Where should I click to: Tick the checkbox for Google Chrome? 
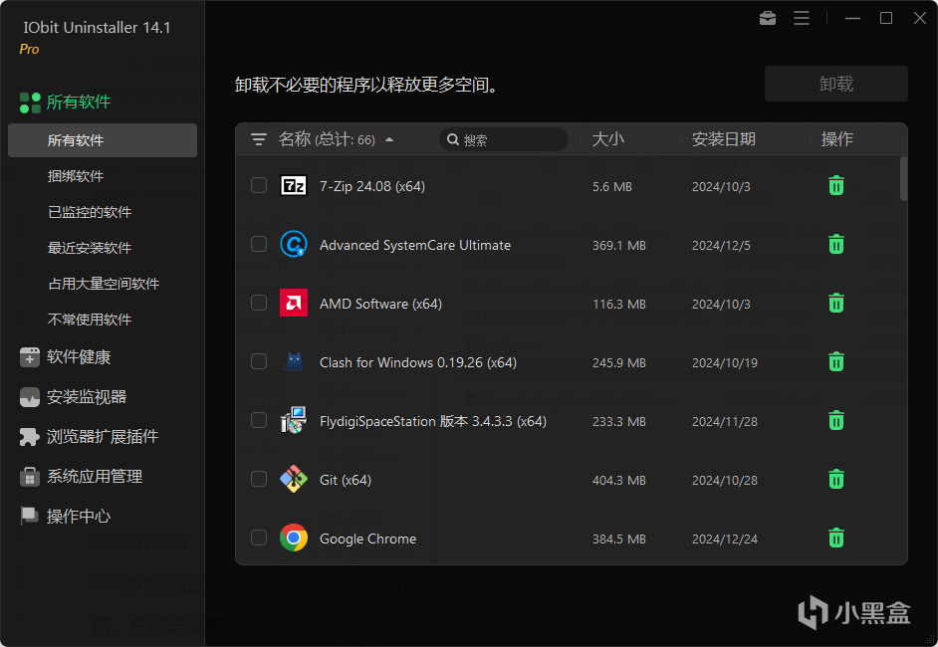click(259, 538)
